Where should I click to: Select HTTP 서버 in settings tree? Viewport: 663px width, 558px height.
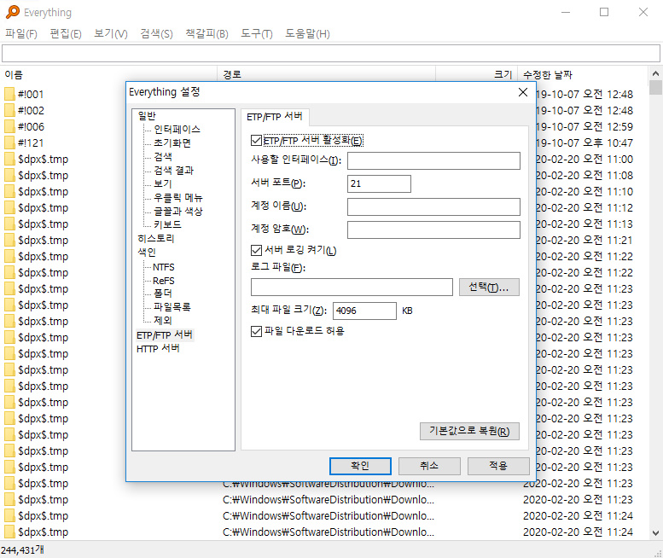pyautogui.click(x=158, y=348)
